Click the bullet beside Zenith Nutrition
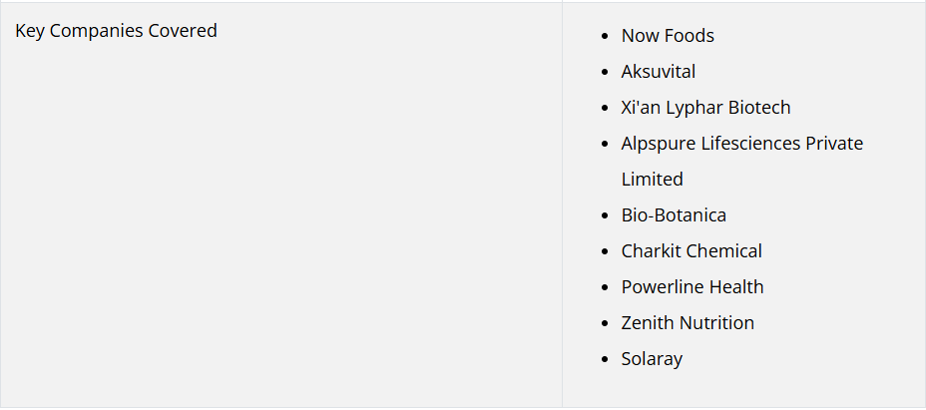The width and height of the screenshot is (926, 410). [x=604, y=324]
